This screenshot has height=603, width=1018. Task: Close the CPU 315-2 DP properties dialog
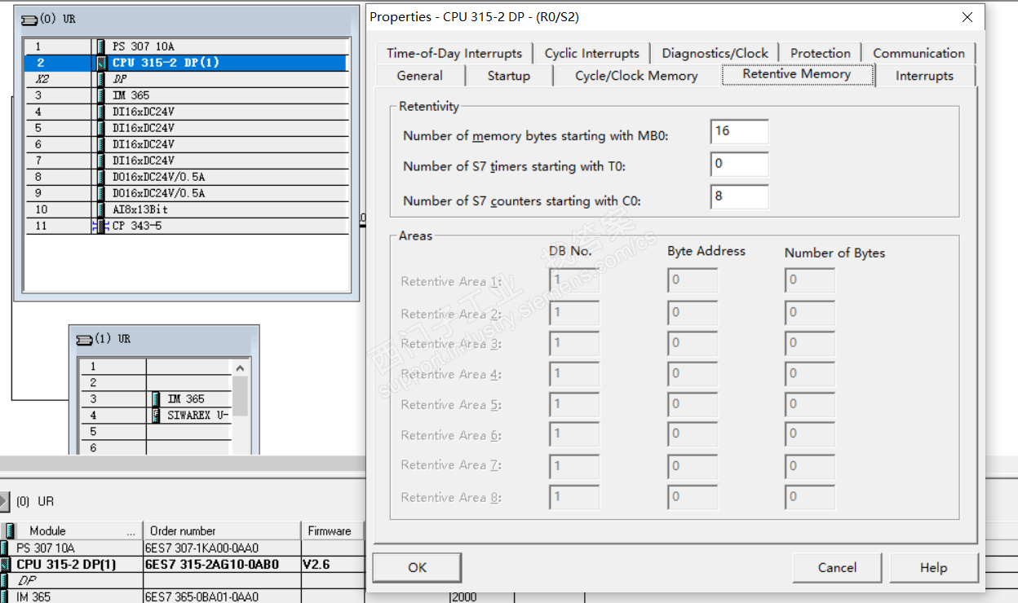(967, 17)
